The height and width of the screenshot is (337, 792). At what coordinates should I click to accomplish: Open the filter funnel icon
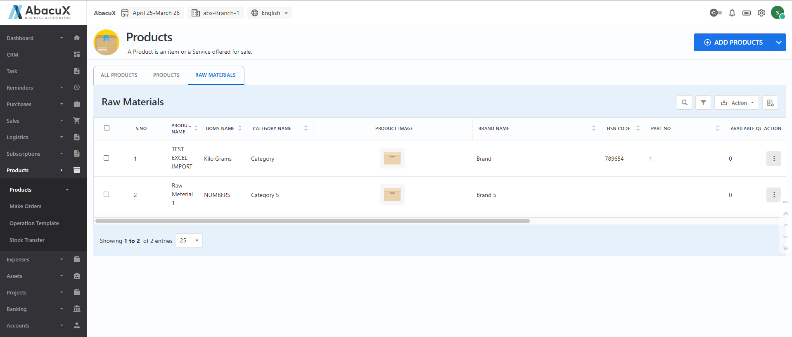pyautogui.click(x=703, y=103)
